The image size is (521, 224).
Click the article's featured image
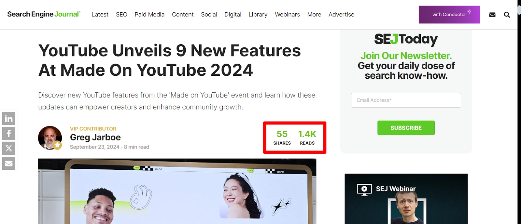pos(177,191)
